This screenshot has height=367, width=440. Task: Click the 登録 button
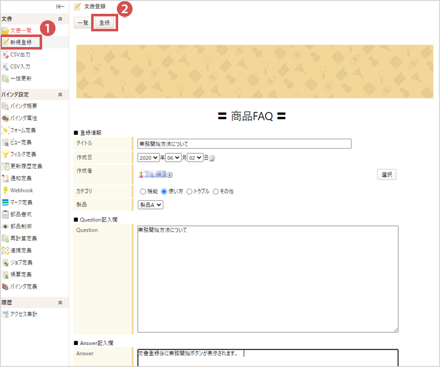click(x=105, y=23)
